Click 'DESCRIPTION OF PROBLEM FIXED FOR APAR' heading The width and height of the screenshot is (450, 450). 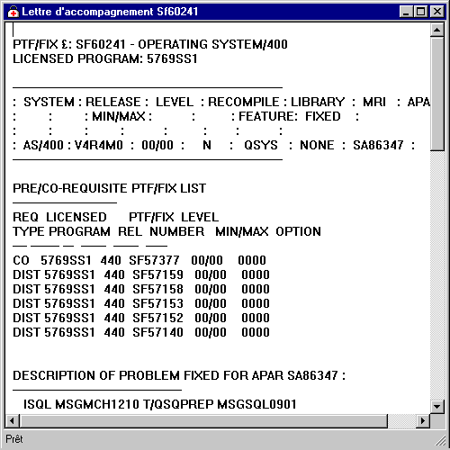179,375
